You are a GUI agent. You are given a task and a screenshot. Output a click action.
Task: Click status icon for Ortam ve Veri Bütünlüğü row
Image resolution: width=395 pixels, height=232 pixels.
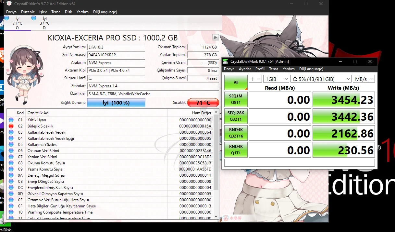coord(11,200)
